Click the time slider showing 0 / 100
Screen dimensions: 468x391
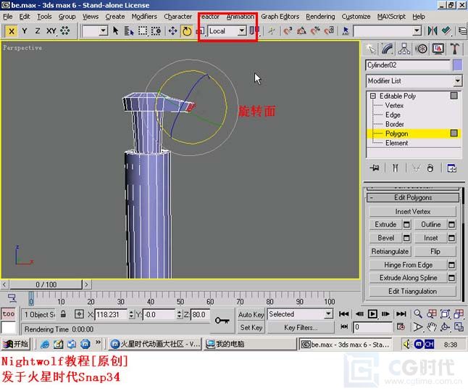click(46, 284)
